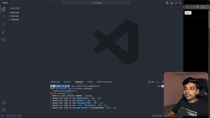Click create-next-app@13.5.1 package line
The image size is (210, 118).
tap(65, 91)
